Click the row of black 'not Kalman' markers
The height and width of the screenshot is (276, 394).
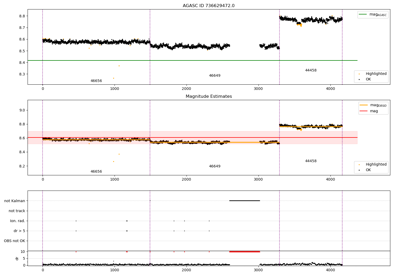tap(245, 201)
